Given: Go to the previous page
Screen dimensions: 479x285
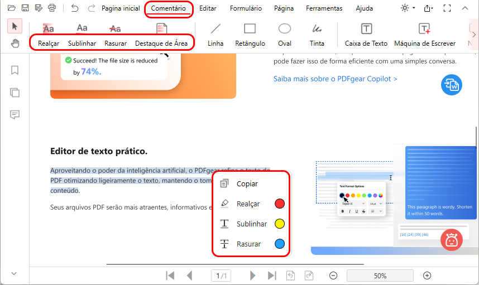Looking at the screenshot, I should [x=189, y=276].
